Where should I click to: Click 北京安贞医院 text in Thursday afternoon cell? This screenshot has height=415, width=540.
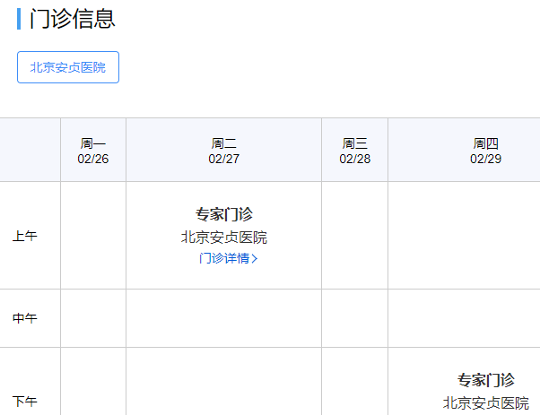(485, 403)
